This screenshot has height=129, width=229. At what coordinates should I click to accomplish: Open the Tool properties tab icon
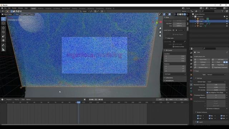coord(191,53)
